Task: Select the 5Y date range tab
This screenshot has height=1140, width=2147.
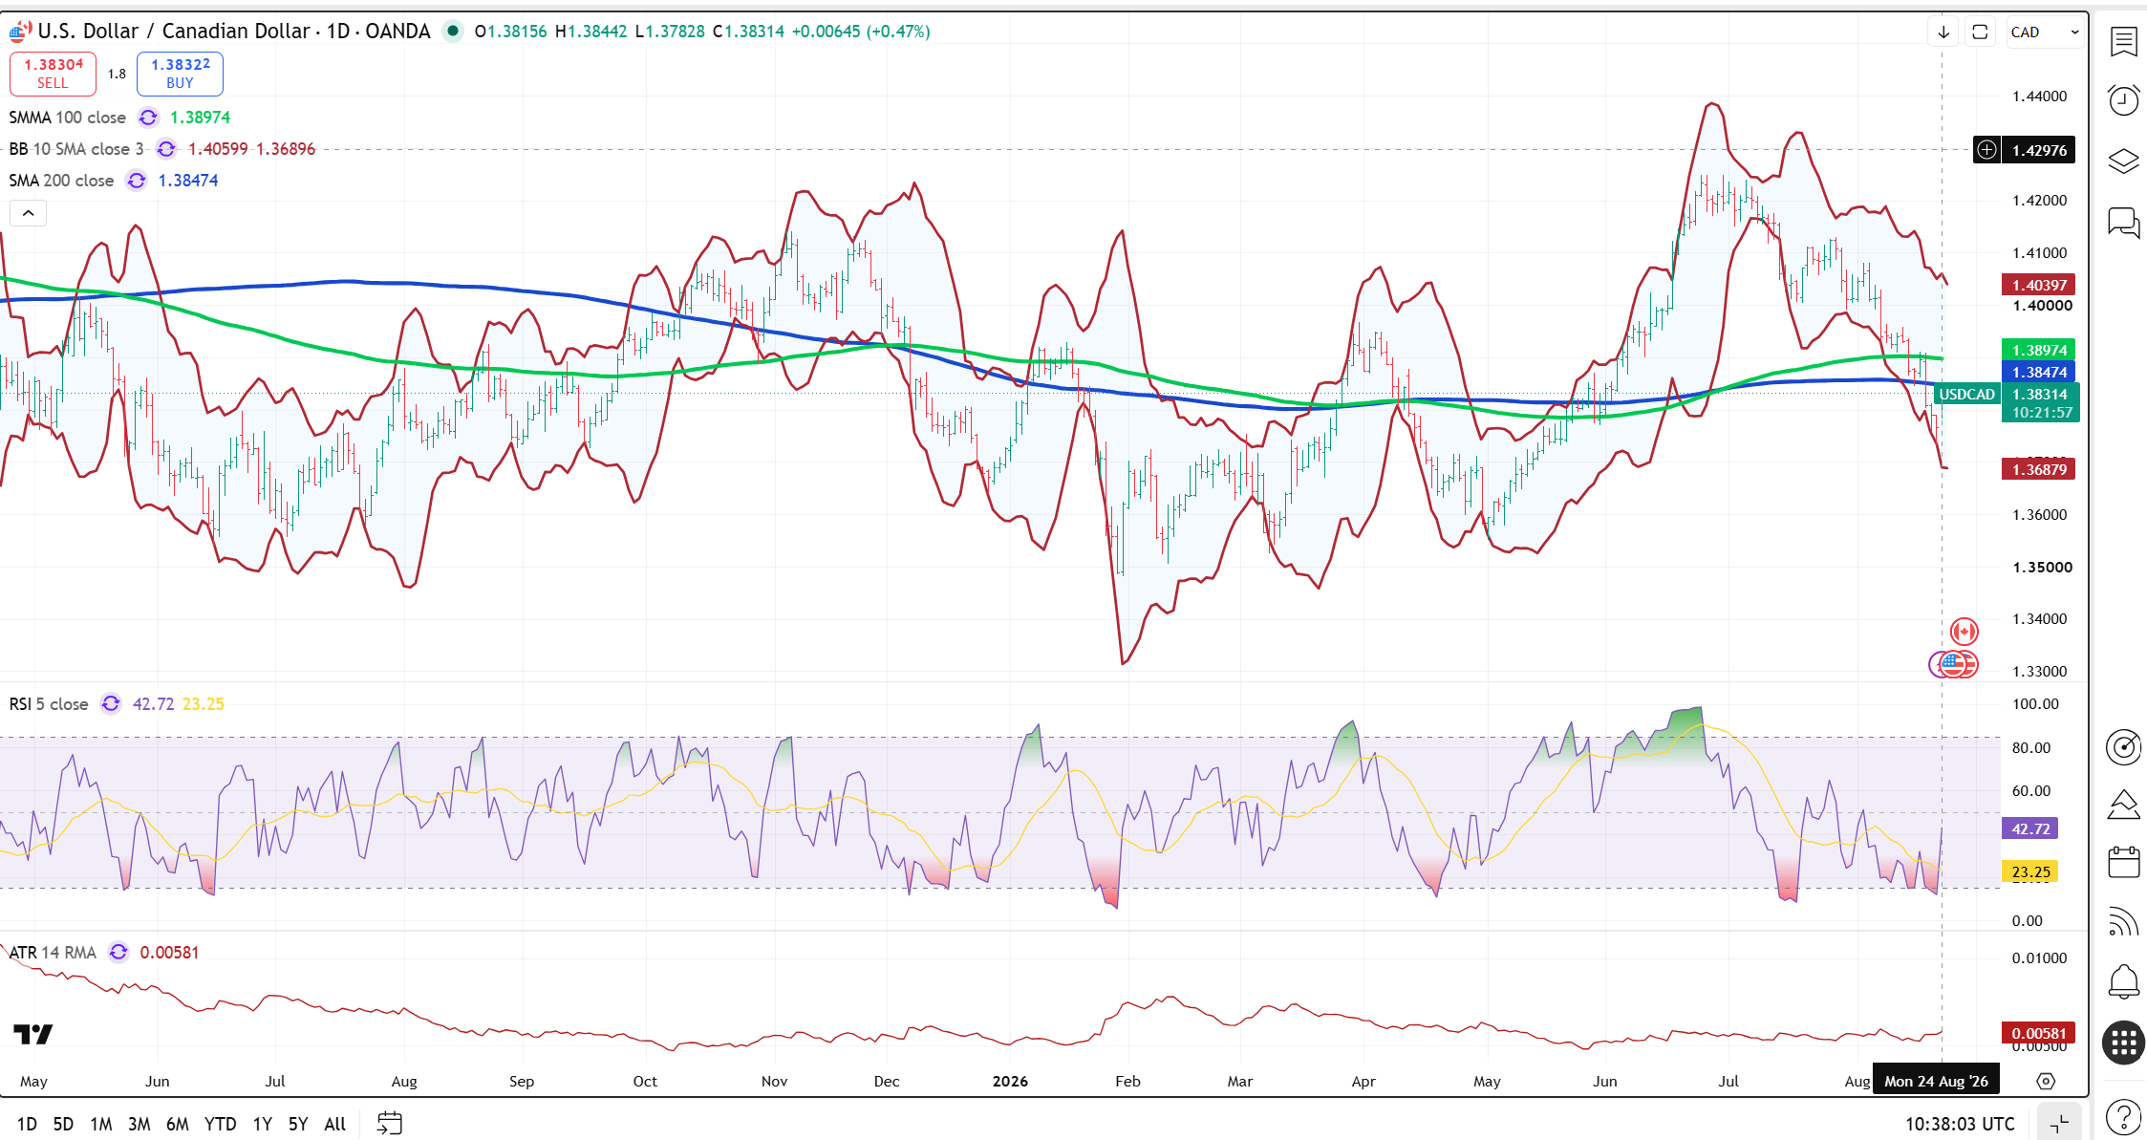Action: pos(298,1124)
